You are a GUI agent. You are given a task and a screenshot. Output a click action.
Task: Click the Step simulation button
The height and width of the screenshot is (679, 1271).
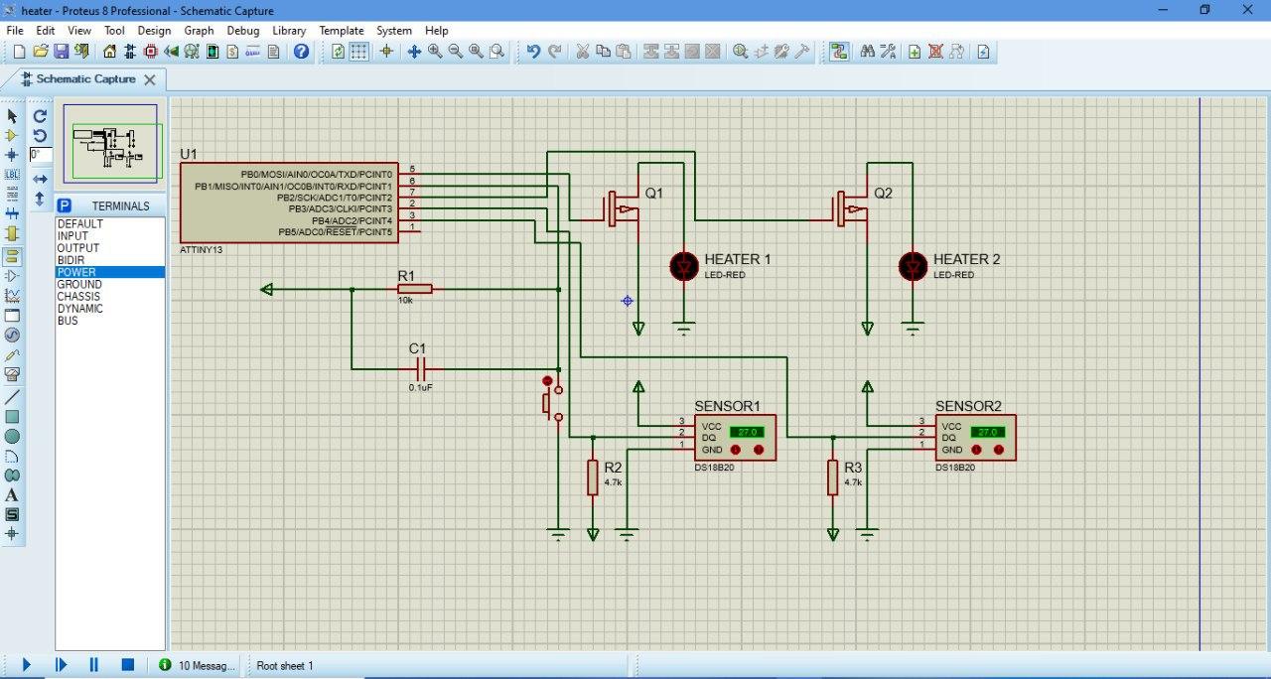[x=61, y=665]
